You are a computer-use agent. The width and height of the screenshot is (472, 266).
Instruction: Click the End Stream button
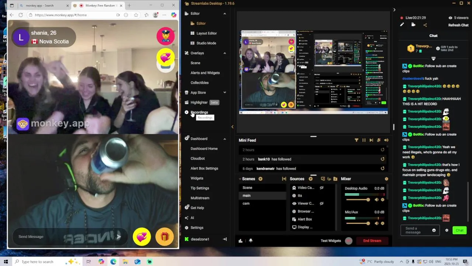[x=372, y=241]
